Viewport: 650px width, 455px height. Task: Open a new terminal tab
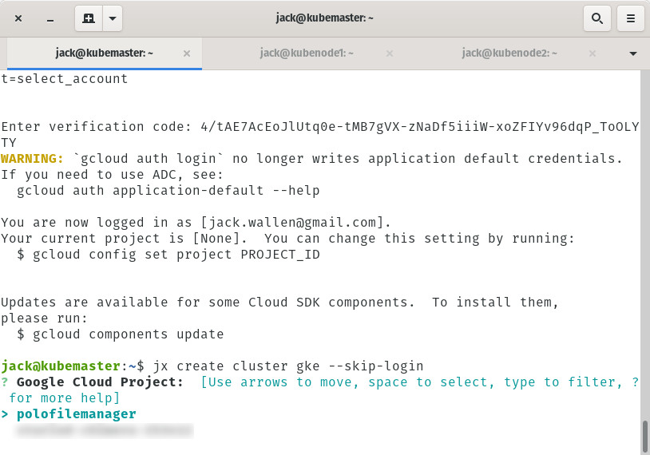click(x=89, y=18)
